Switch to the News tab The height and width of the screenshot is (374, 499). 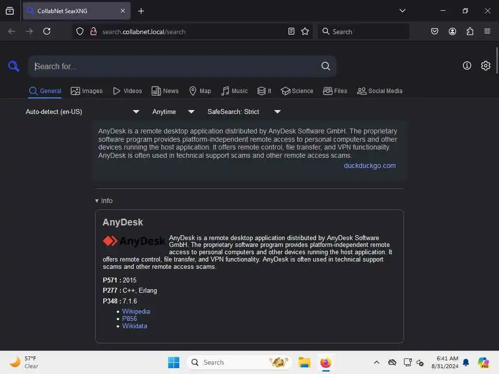(165, 91)
